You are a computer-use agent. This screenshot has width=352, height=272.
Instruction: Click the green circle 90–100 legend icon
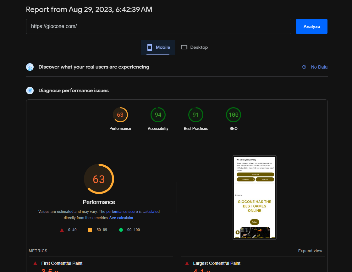pos(121,230)
